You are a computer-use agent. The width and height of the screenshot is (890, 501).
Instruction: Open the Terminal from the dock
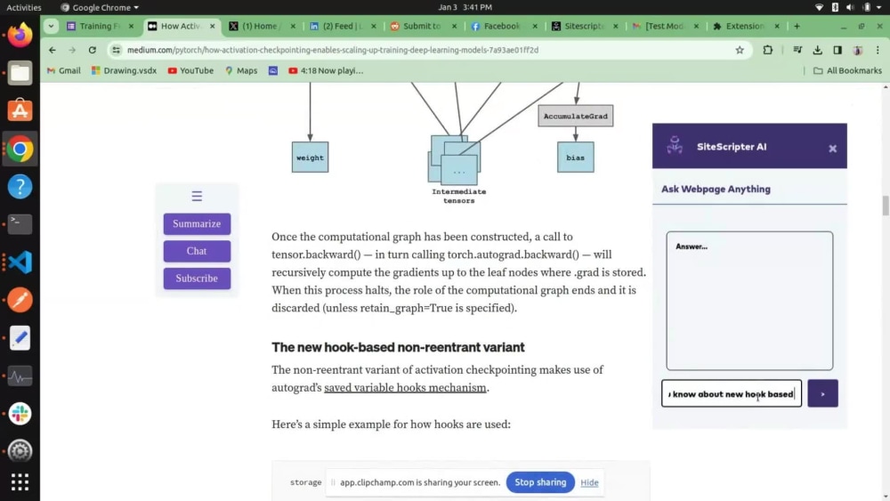20,224
